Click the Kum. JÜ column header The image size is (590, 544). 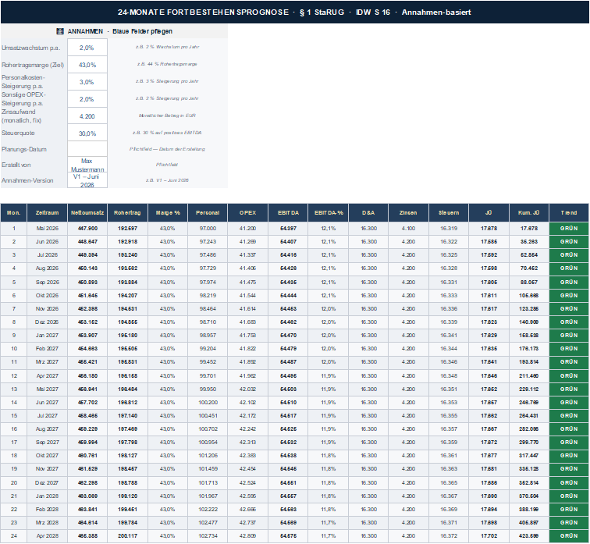click(529, 212)
